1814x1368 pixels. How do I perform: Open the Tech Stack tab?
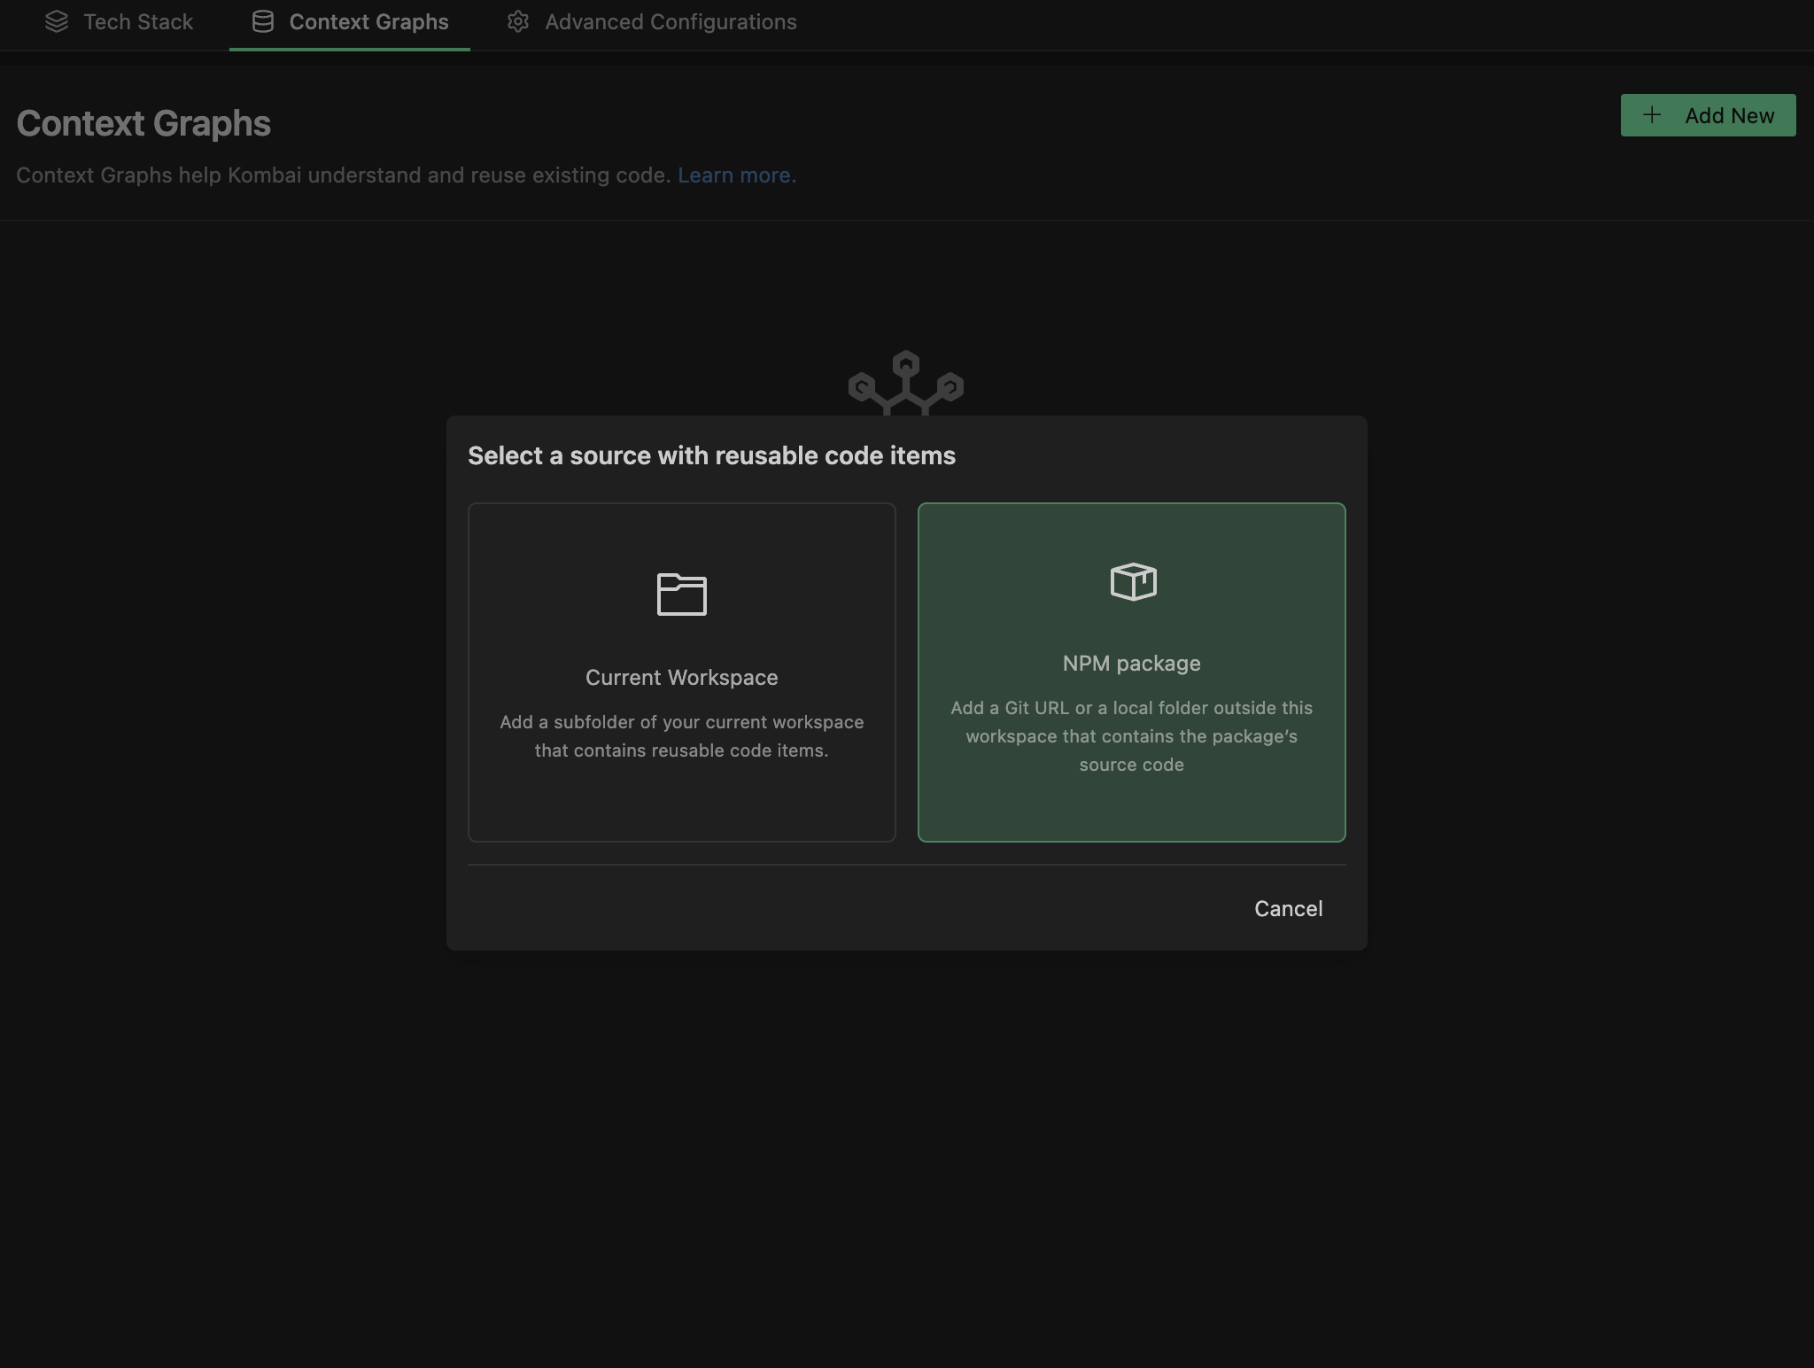click(x=137, y=22)
